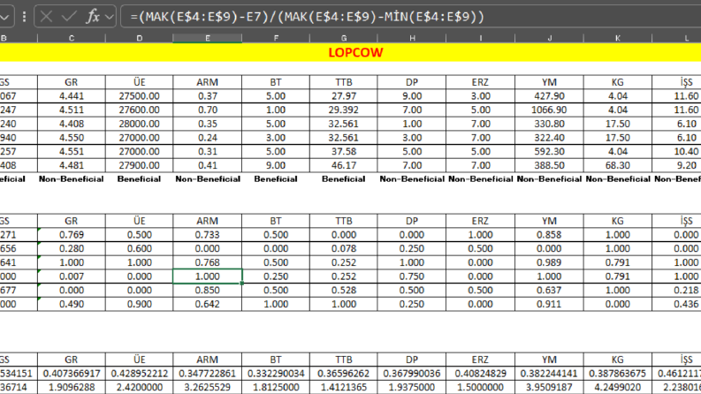Select normalized cell 0.911
The width and height of the screenshot is (701, 394).
pos(550,304)
